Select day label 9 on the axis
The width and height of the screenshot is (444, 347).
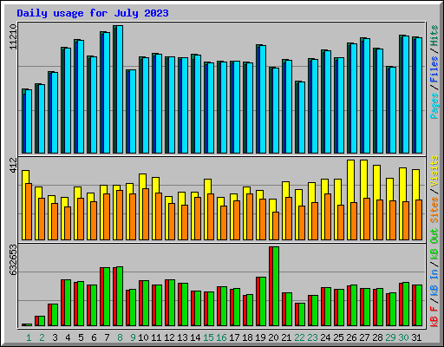pos(133,337)
